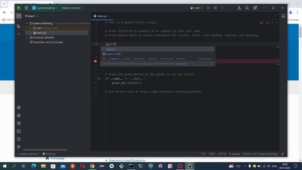Run script from gutter green arrow

pyautogui.click(x=100, y=78)
